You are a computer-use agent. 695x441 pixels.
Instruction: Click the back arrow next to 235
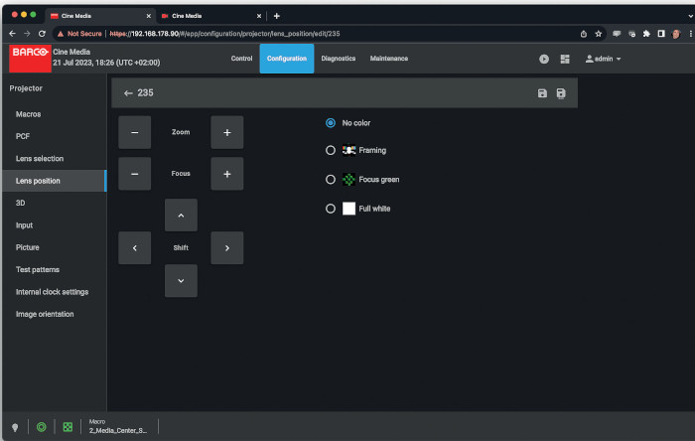point(127,93)
